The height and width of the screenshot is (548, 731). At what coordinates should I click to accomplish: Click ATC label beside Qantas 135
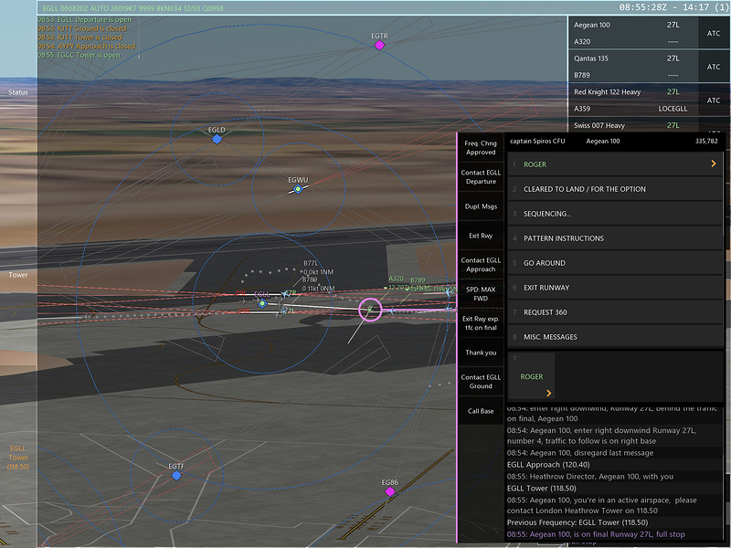pos(714,67)
